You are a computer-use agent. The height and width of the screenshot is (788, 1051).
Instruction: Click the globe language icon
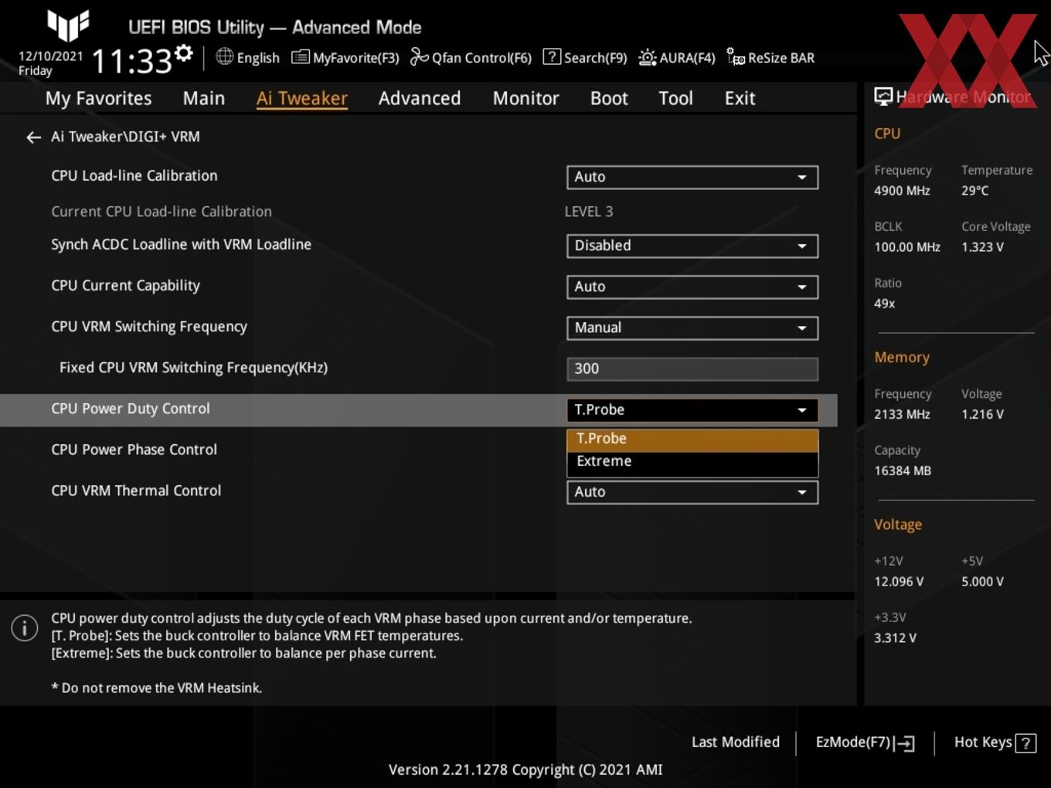point(224,56)
